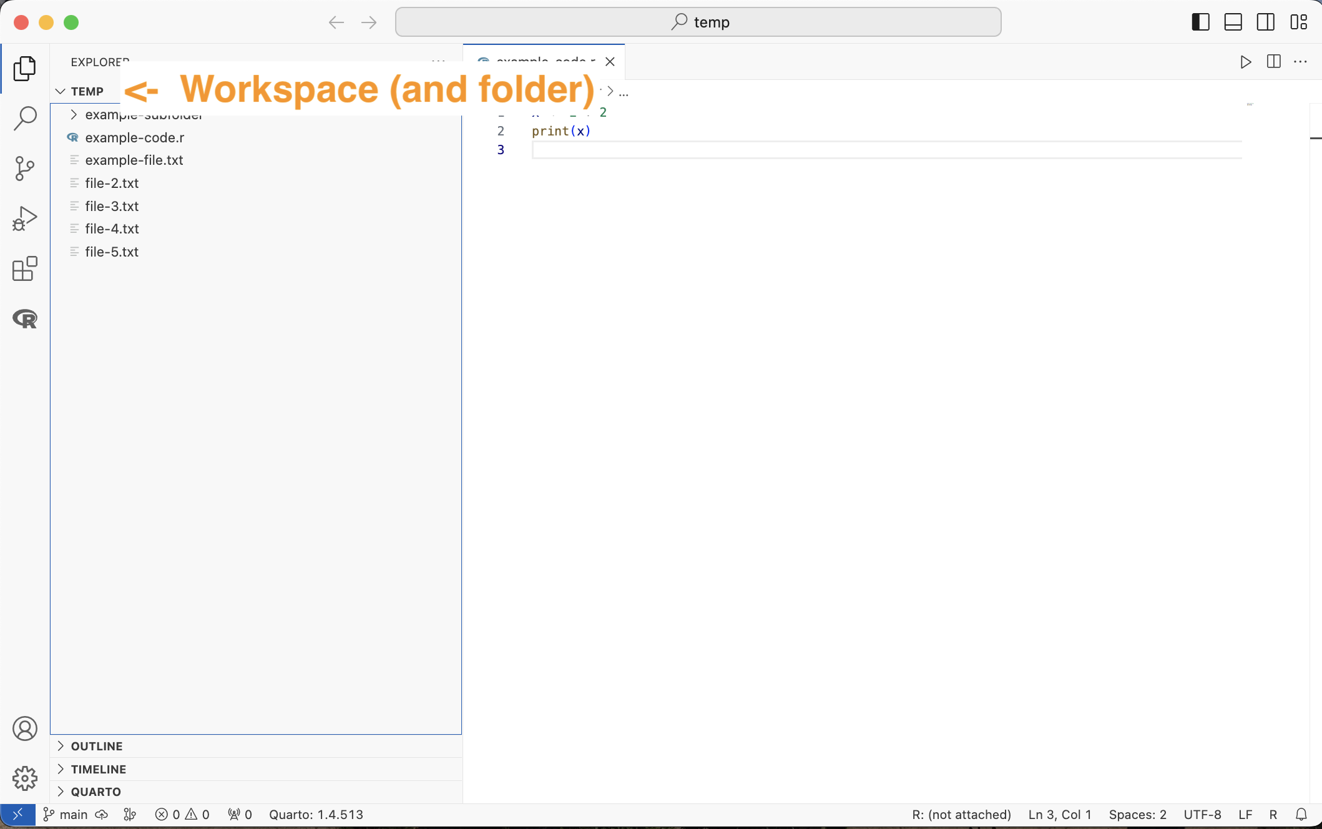
Task: Open example-file.txt in the explorer
Action: 134,160
